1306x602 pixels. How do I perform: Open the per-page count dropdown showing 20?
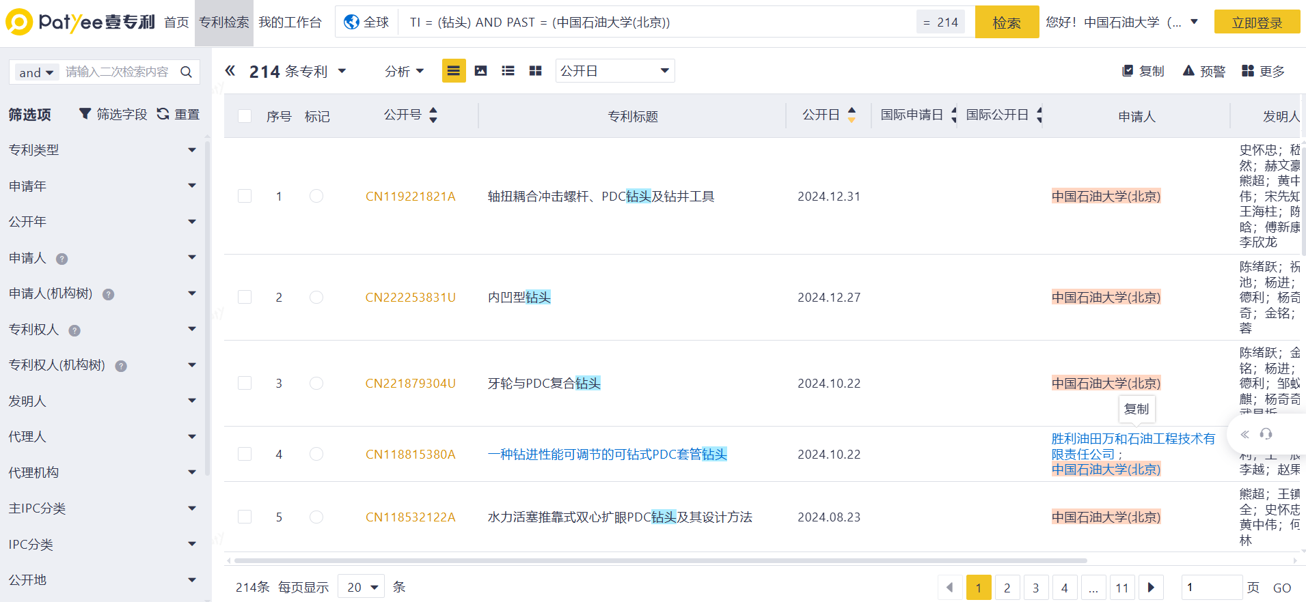click(x=362, y=587)
